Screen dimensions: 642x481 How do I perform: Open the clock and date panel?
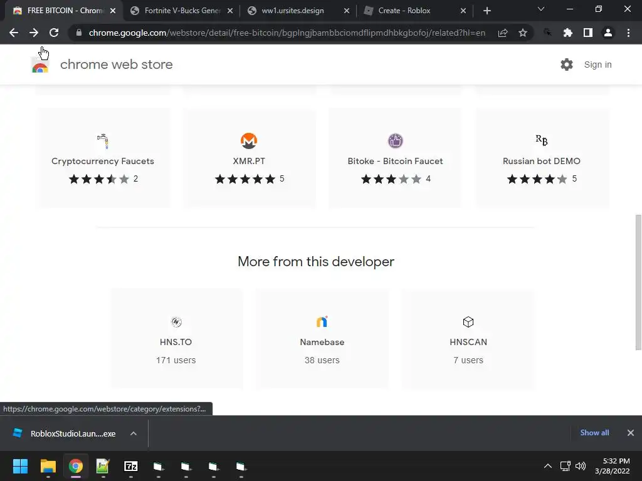tap(613, 466)
